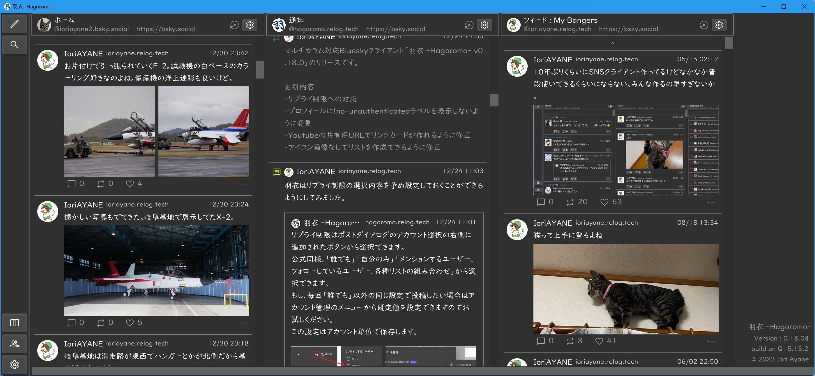Open more menu on F-2 post
Screen dimensions: 815x376
tap(242, 184)
